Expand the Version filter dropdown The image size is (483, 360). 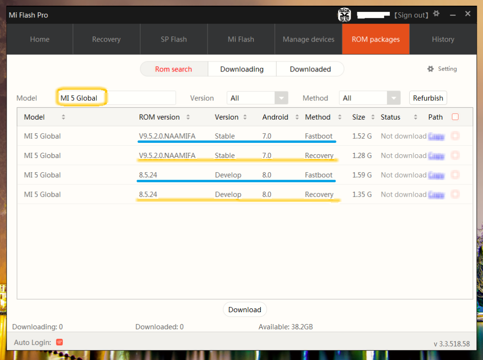pyautogui.click(x=282, y=98)
